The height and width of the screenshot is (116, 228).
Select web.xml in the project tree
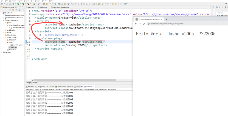click(13, 47)
